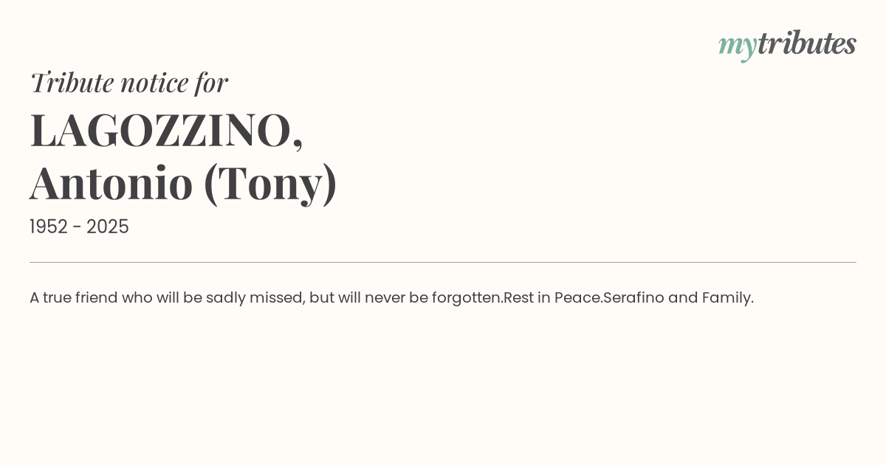Image resolution: width=886 pixels, height=465 pixels.
Task: Click the first name "Antonio"
Action: click(x=111, y=183)
